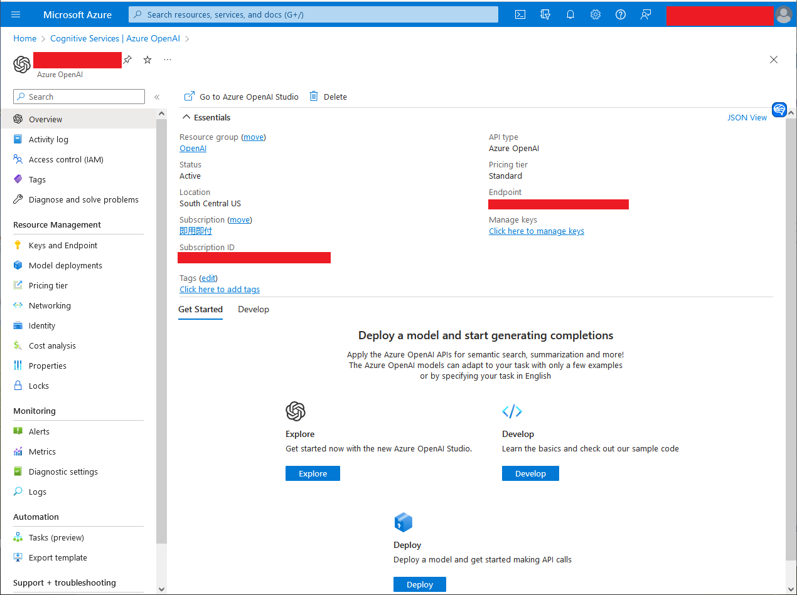This screenshot has width=797, height=595.
Task: Click here to manage keys
Action: point(537,231)
